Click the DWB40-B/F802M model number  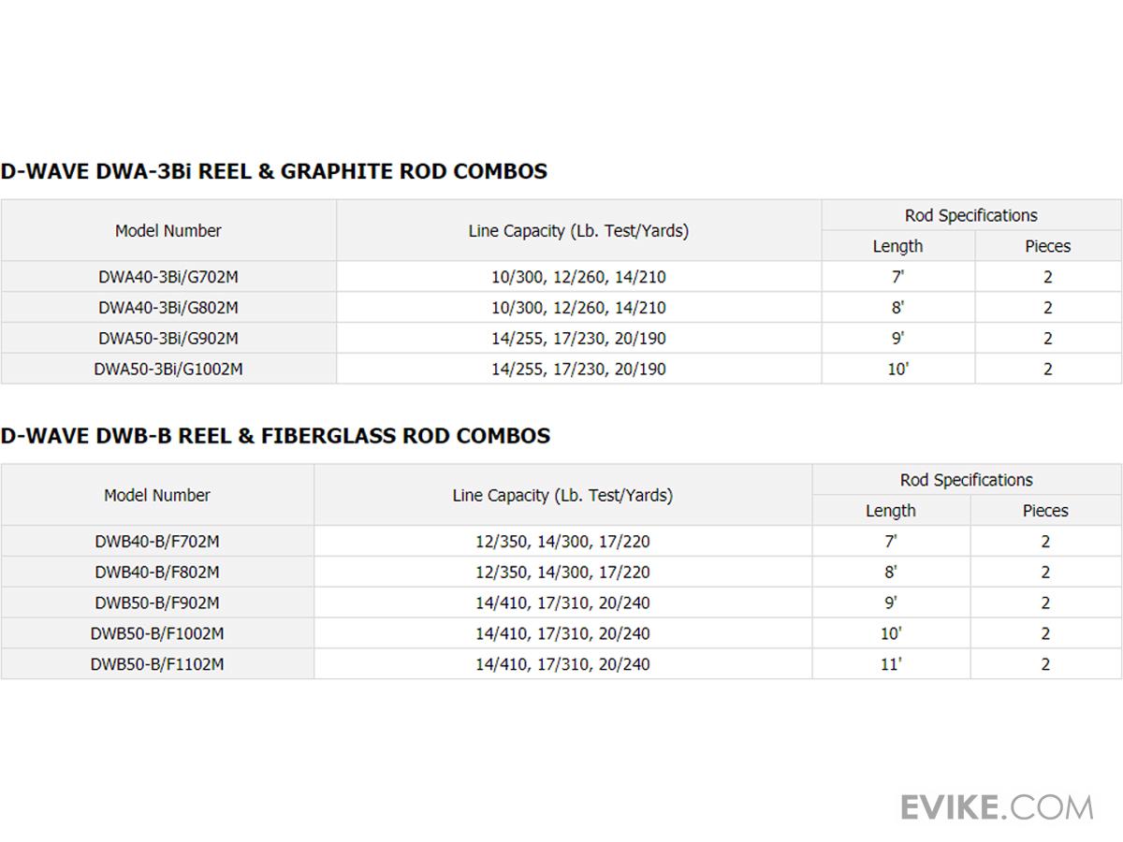click(157, 573)
